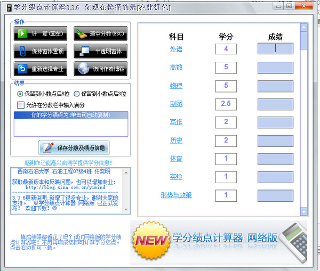Minimize the 学分绩点计算器 window
Screen dimensions: 320x271
pos(278,6)
